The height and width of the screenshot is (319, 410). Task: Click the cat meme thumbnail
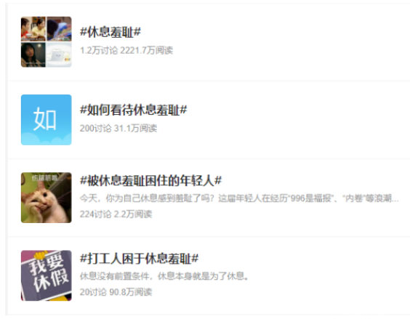47,198
